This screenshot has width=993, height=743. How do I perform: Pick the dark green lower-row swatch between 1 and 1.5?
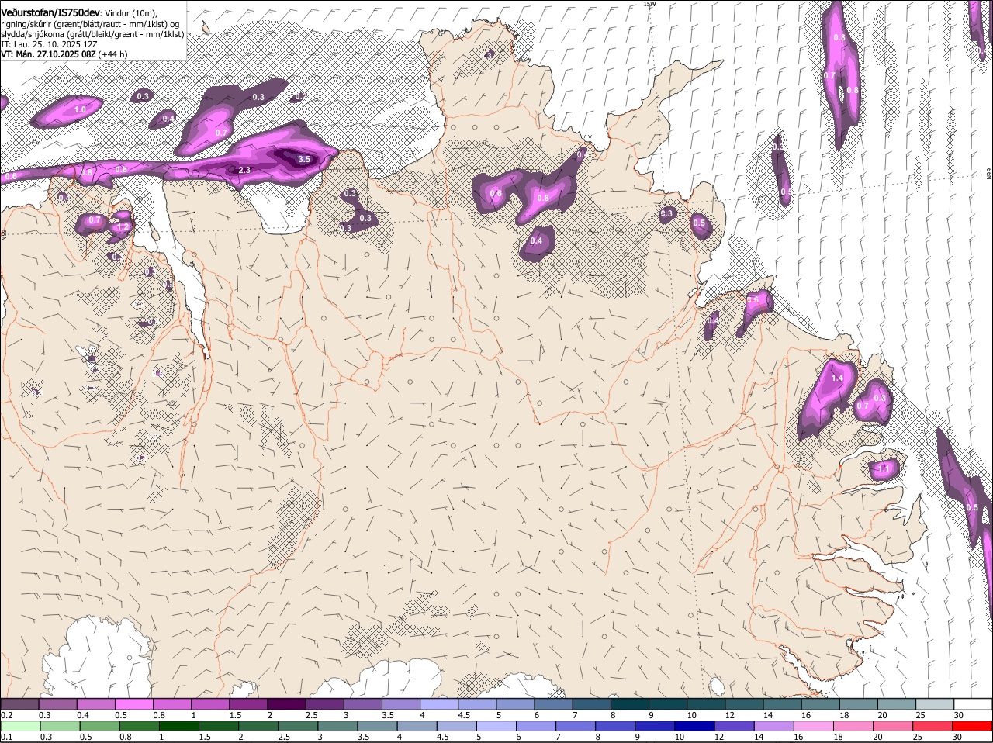(x=178, y=727)
